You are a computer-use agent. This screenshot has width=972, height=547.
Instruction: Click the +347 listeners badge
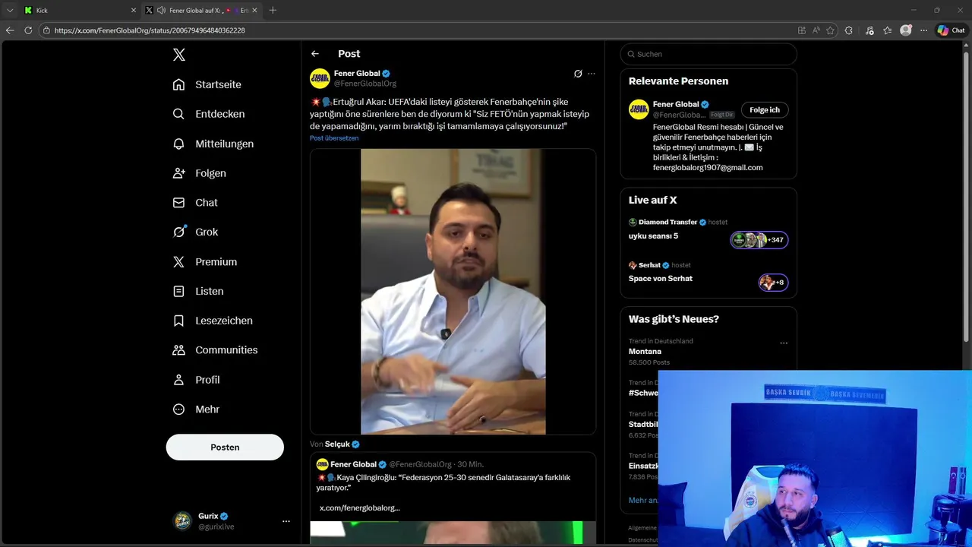759,240
